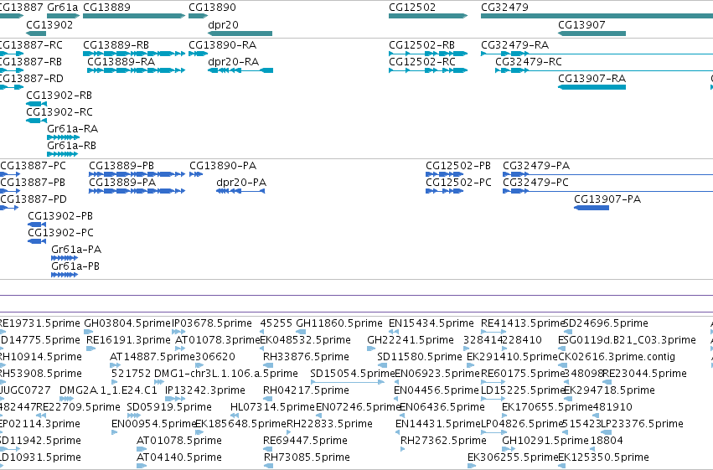This screenshot has height=470, width=713.
Task: Select the CG13887-PC protein label
Action: 34,166
